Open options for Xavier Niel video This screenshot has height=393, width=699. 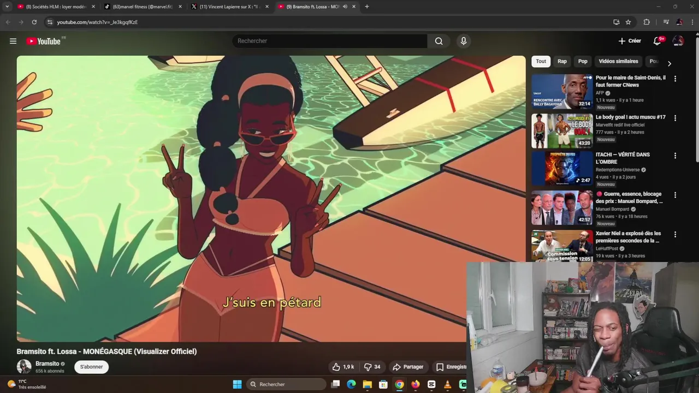coord(675,234)
